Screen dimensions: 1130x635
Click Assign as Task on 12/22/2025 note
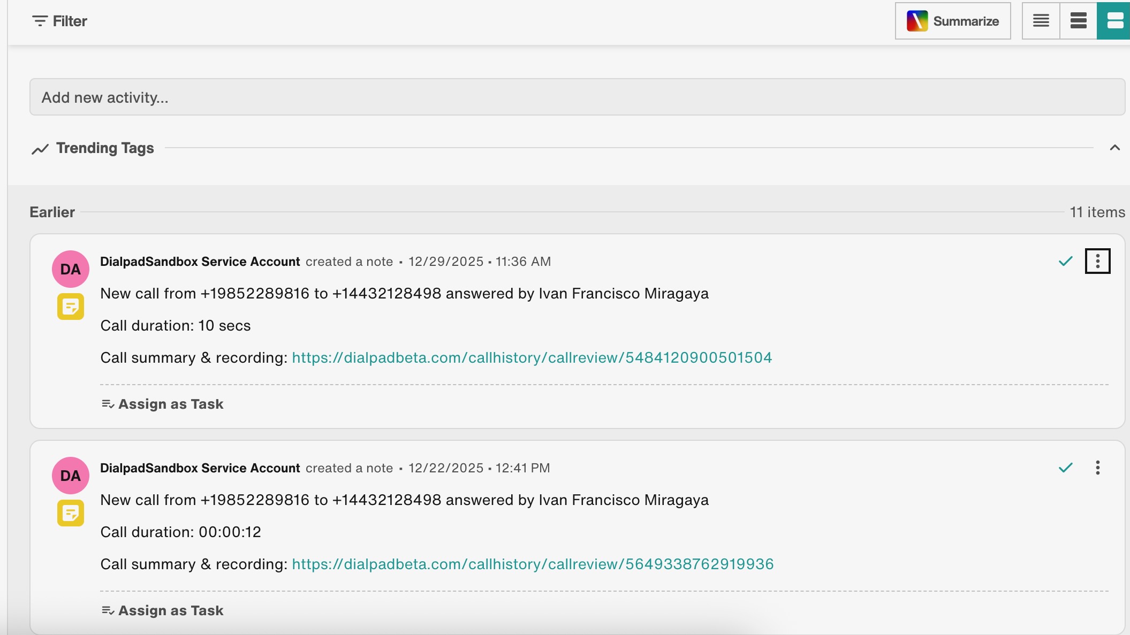pyautogui.click(x=162, y=610)
